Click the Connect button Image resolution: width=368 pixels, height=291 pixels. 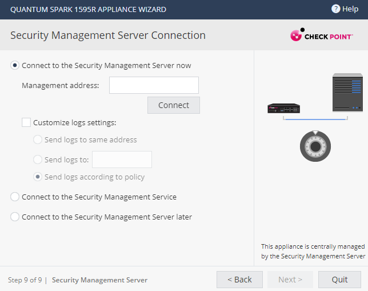click(174, 105)
